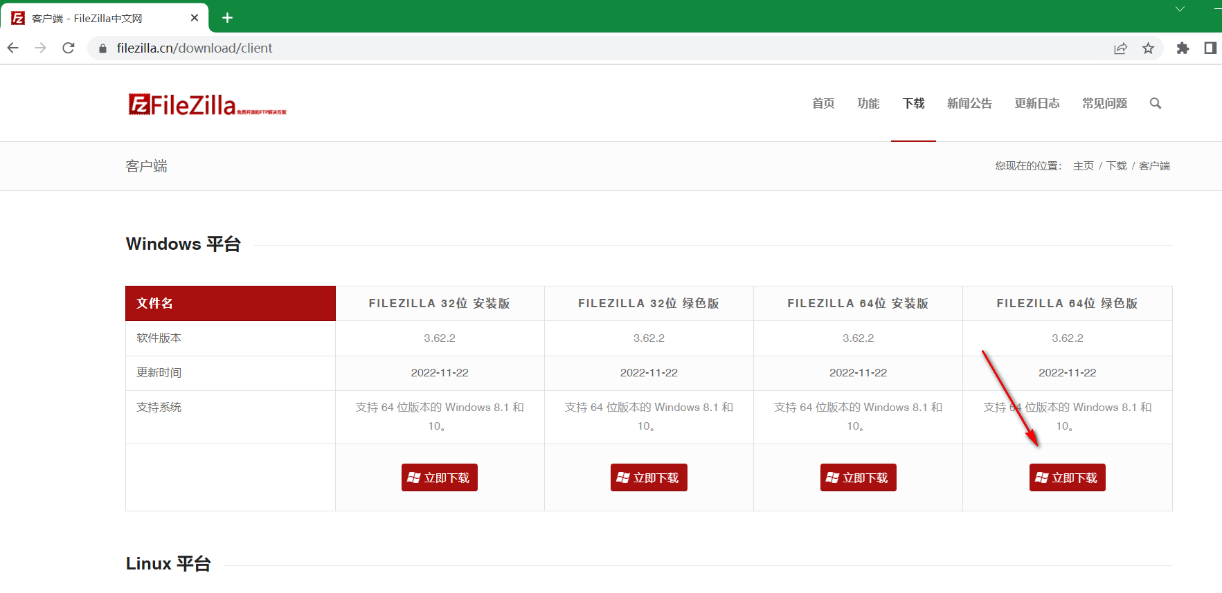
Task: Open the 常见问题 navigation item
Action: click(1105, 103)
